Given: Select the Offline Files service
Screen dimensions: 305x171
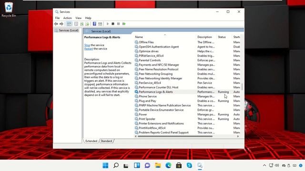Looking at the screenshot, I should tap(146, 42).
